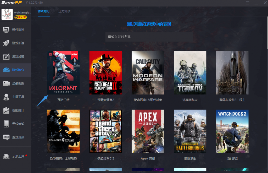
Task: Select the Watch Dogs 2 cover
Action: click(232, 131)
